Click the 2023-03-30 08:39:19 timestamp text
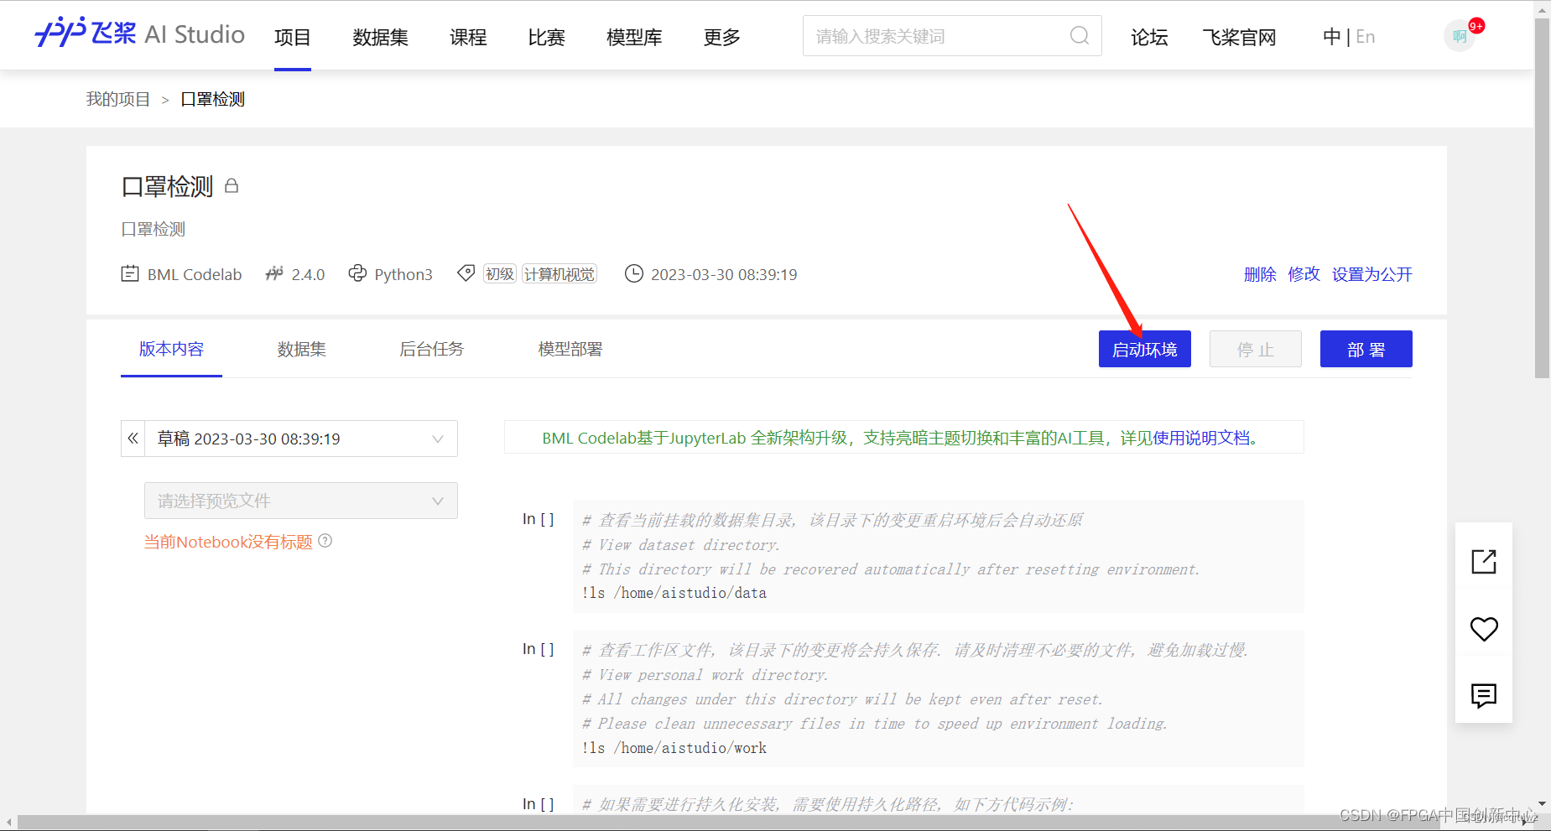The width and height of the screenshot is (1551, 831). 724,274
